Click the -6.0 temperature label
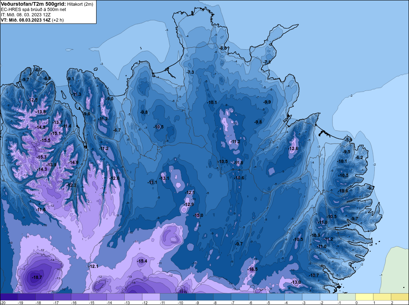409x305 pixels. point(223,49)
